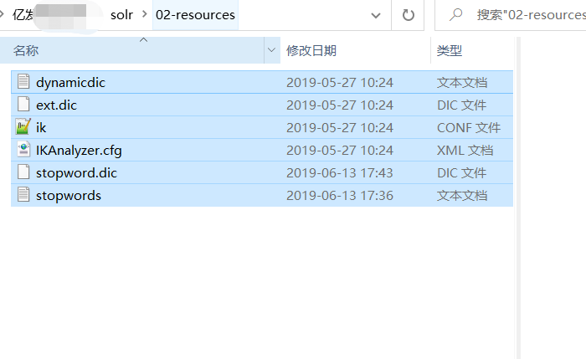The height and width of the screenshot is (359, 586).
Task: Select the dynamicdic file name
Action: (70, 83)
